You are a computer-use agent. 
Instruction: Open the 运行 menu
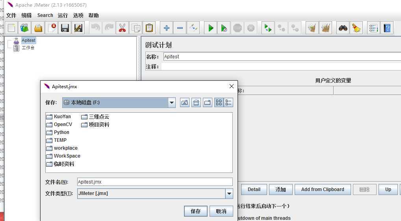pyautogui.click(x=63, y=15)
